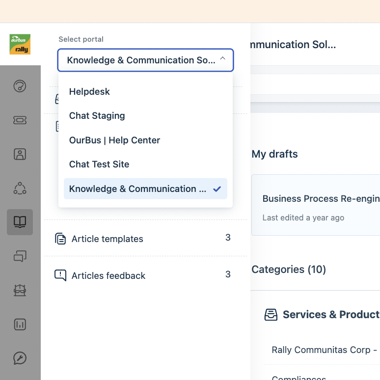Open the Knowledge base book icon
380x380 pixels.
pos(20,222)
